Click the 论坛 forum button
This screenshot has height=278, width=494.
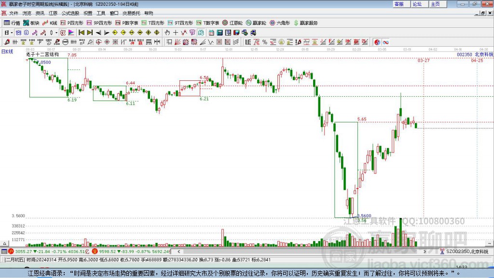point(419,4)
